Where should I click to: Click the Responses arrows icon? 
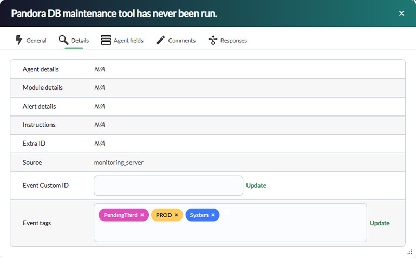[x=213, y=40]
